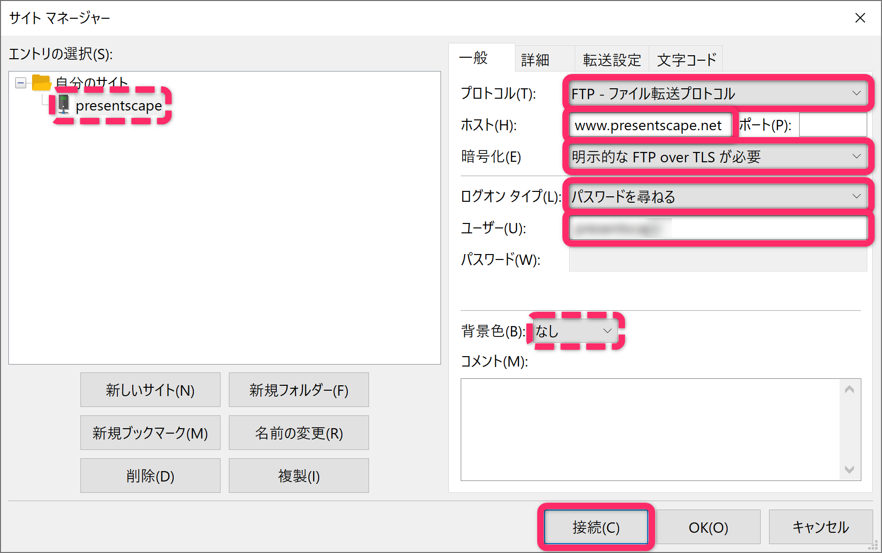The image size is (882, 553).
Task: Click the 自分のサイト folder icon
Action: click(x=41, y=82)
